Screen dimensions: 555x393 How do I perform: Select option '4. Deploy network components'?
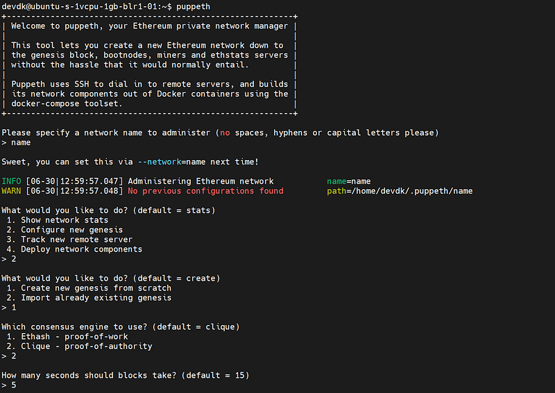pos(74,250)
